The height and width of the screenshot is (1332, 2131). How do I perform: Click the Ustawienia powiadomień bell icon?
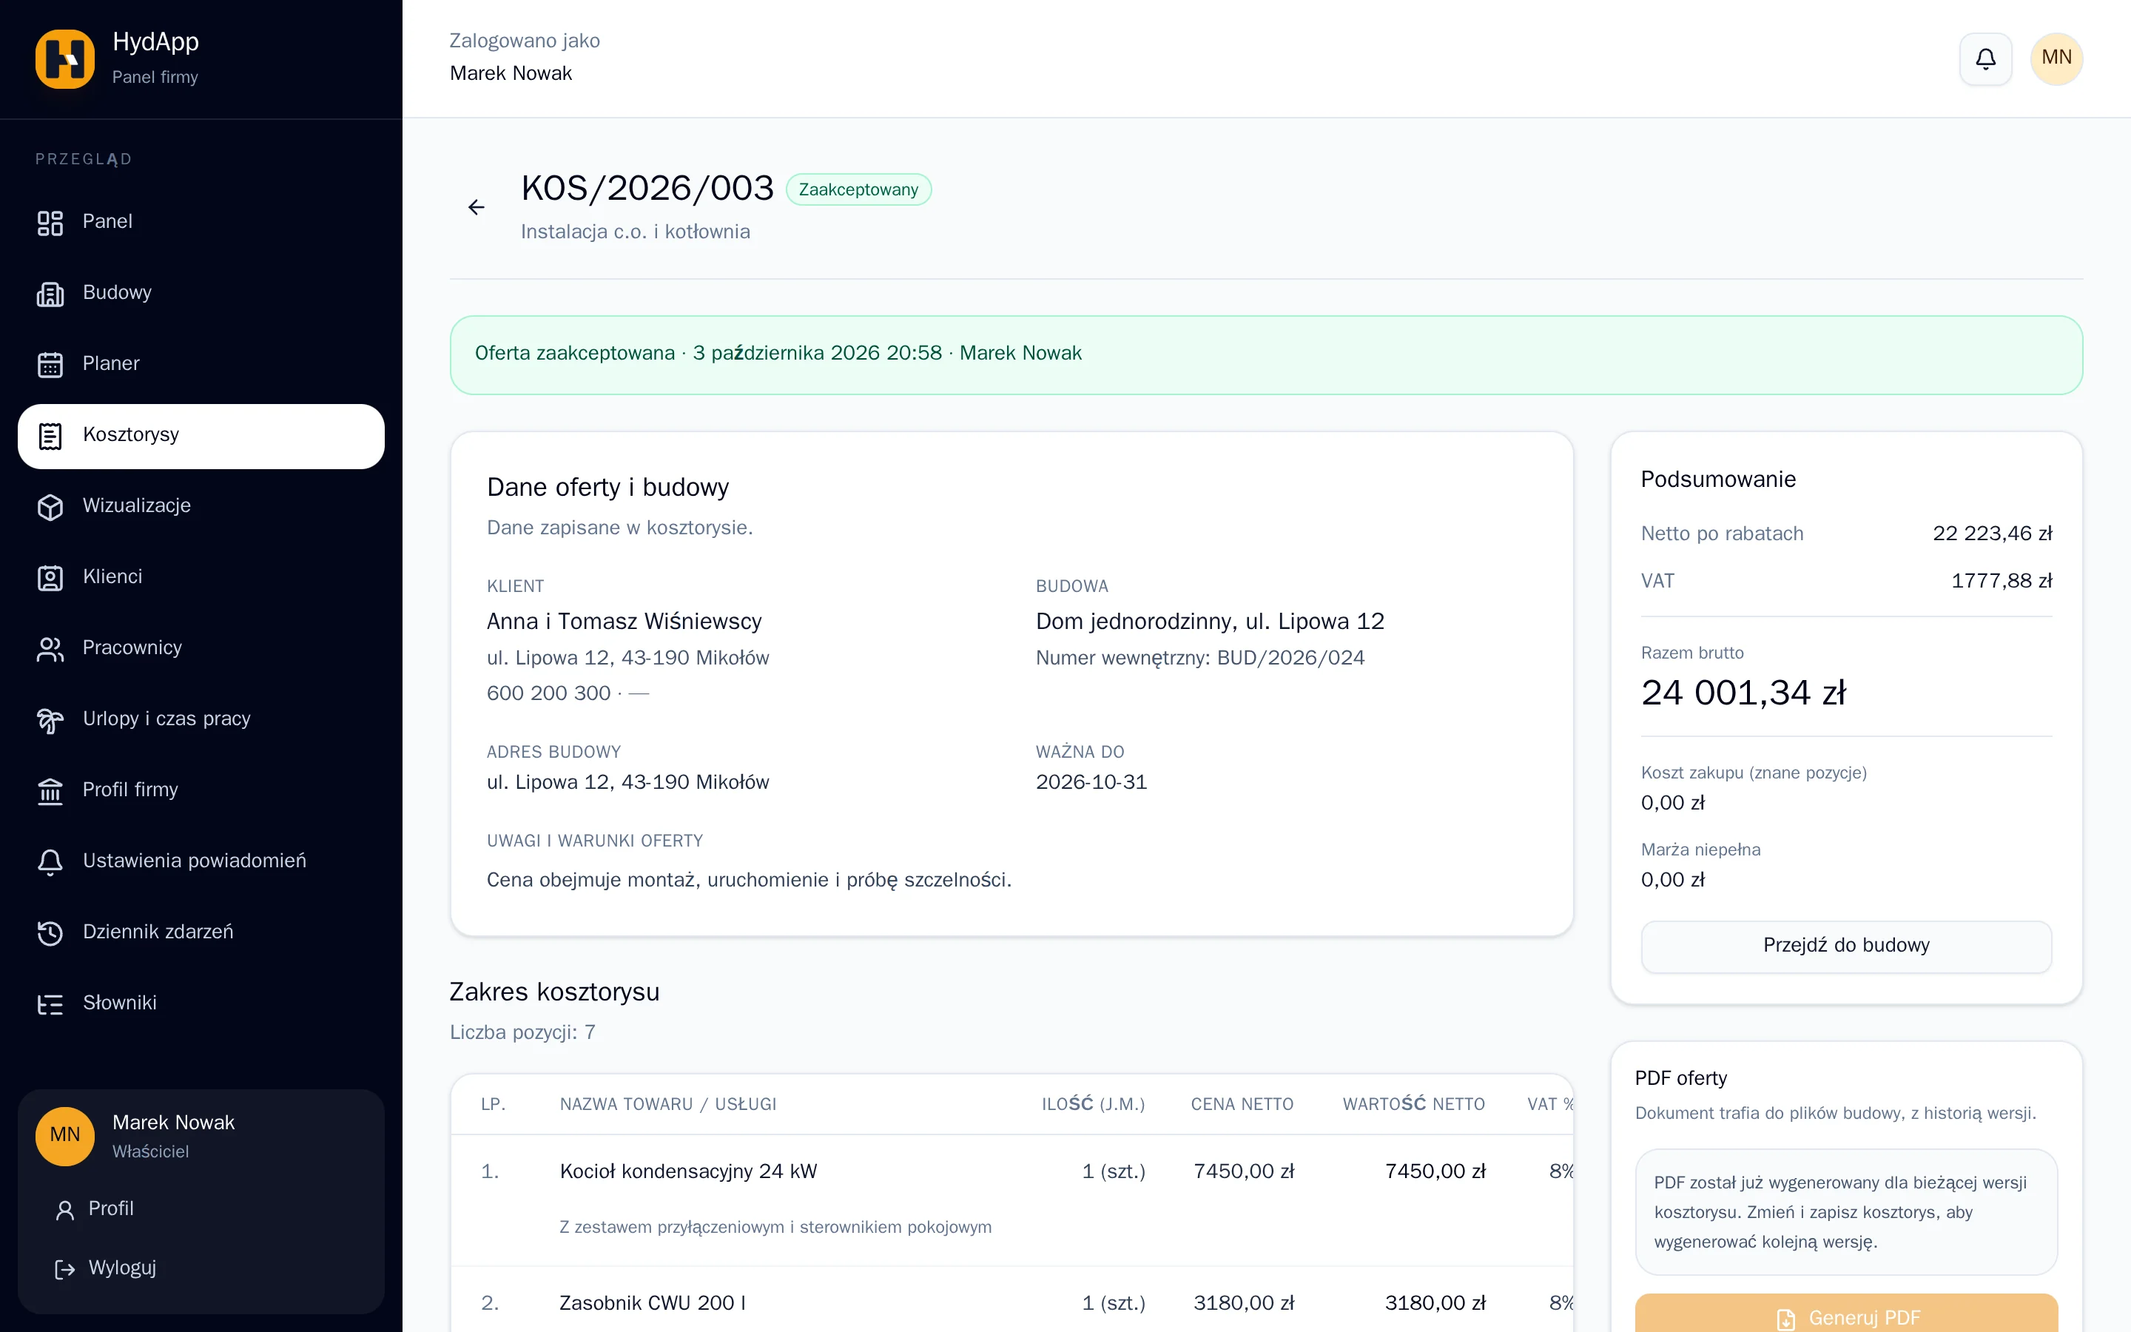pos(50,862)
